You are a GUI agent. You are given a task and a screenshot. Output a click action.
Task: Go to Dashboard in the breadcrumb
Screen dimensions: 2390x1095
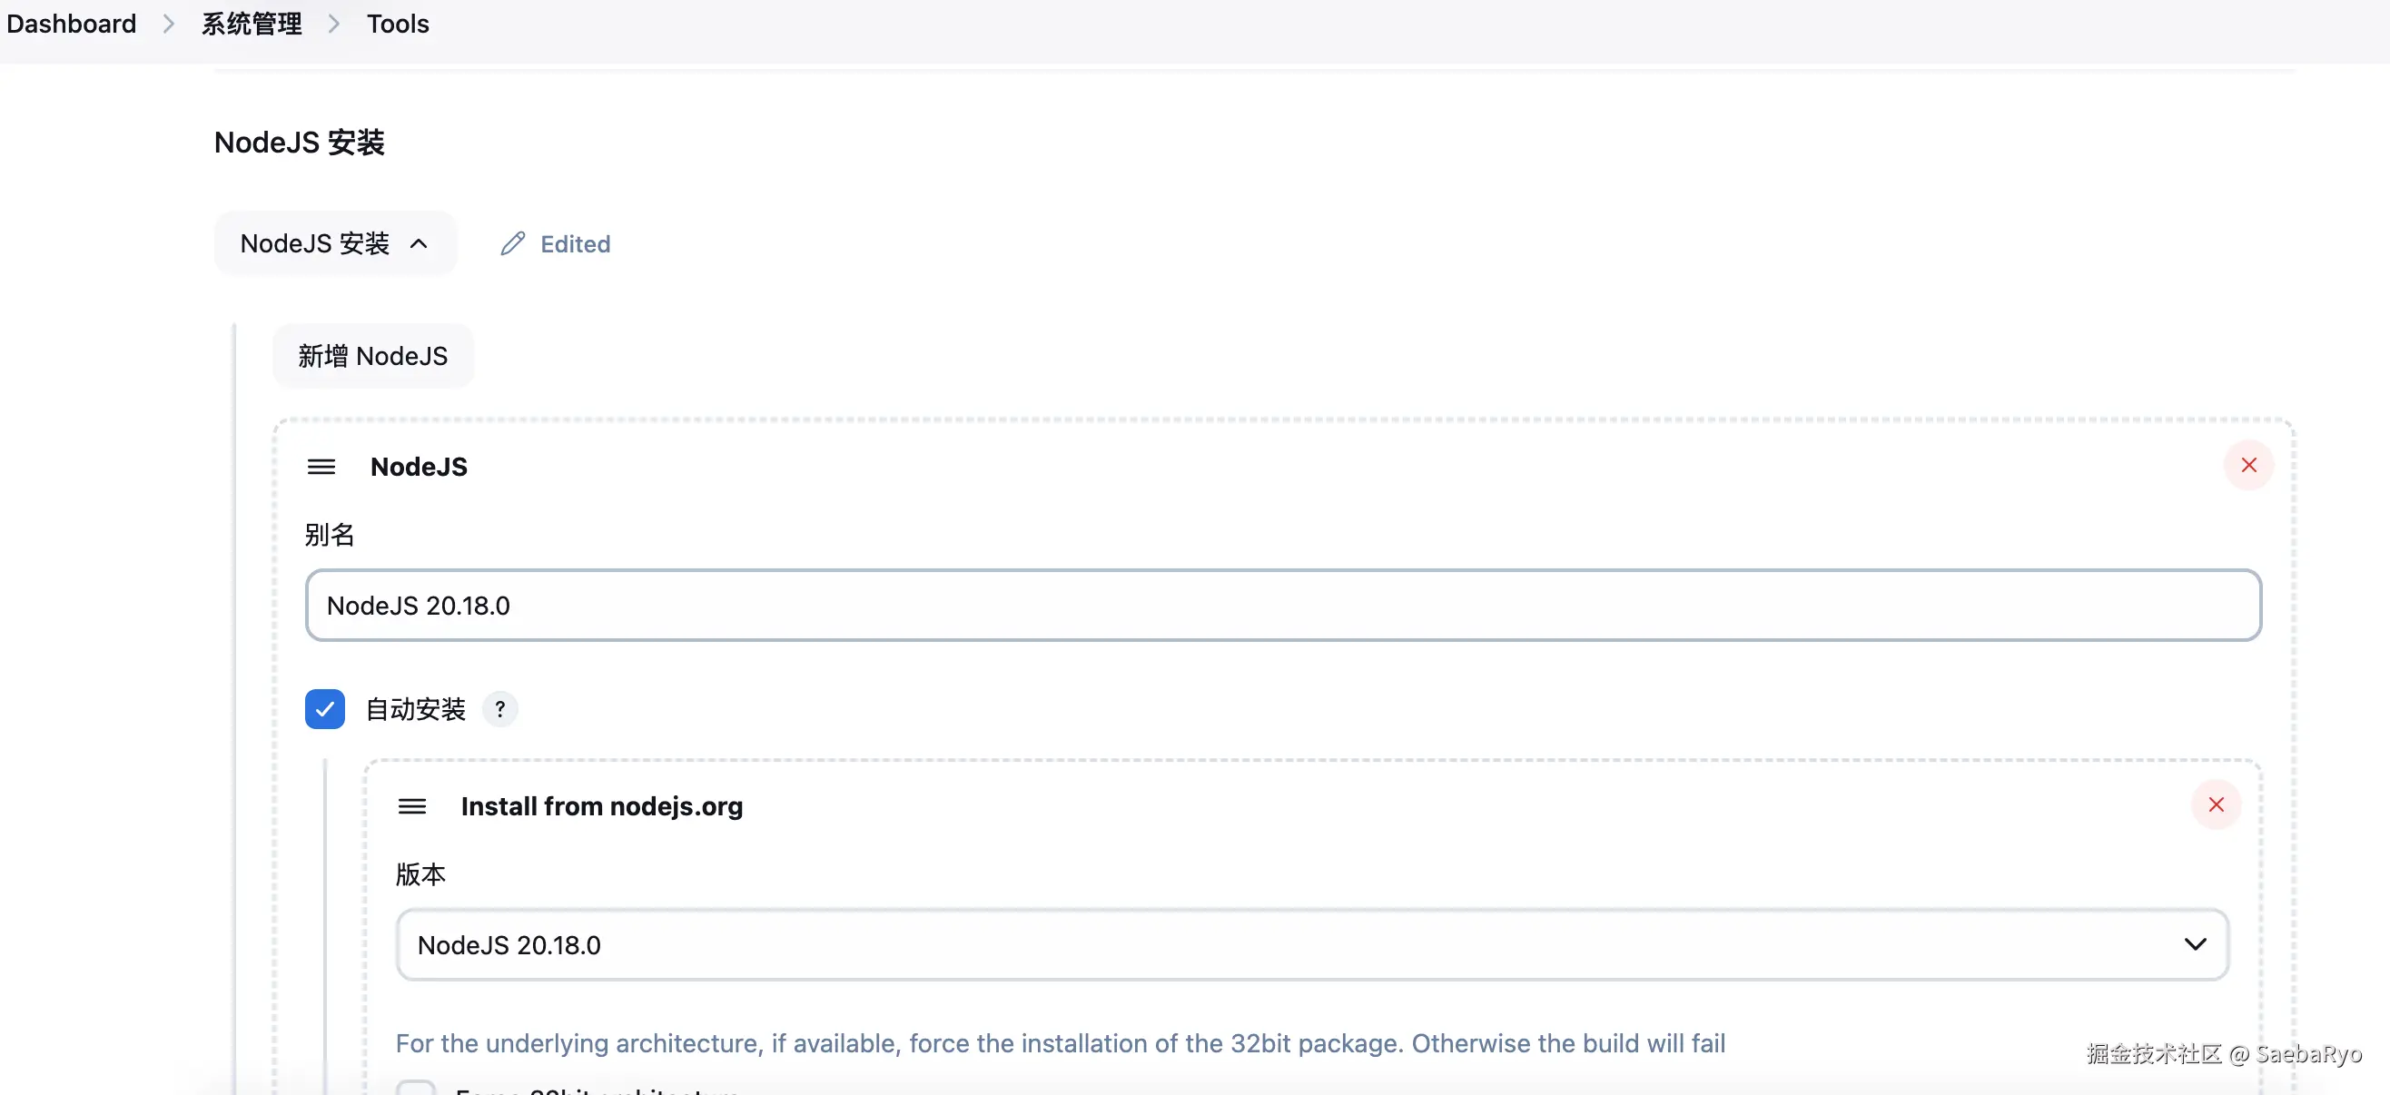[72, 25]
